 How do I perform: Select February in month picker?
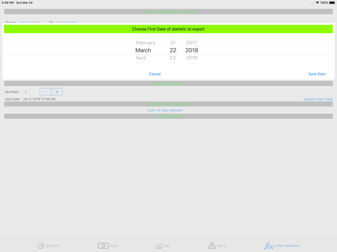(x=145, y=43)
